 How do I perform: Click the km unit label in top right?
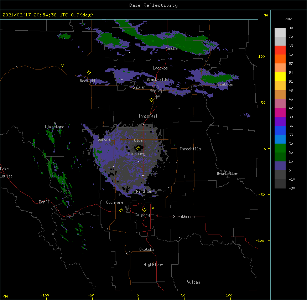pos(265,15)
